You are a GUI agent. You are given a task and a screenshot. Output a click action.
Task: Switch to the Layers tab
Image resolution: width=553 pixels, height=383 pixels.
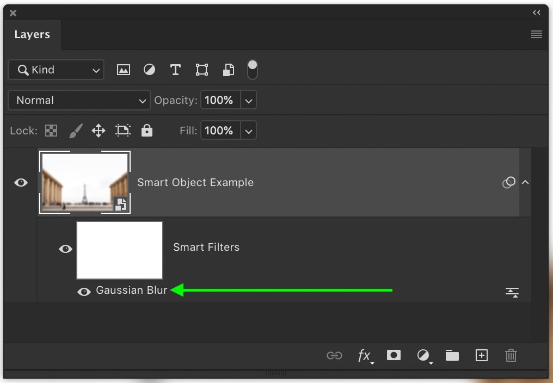pos(32,34)
